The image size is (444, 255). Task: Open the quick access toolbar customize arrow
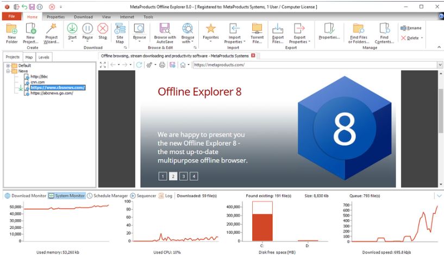coord(61,7)
